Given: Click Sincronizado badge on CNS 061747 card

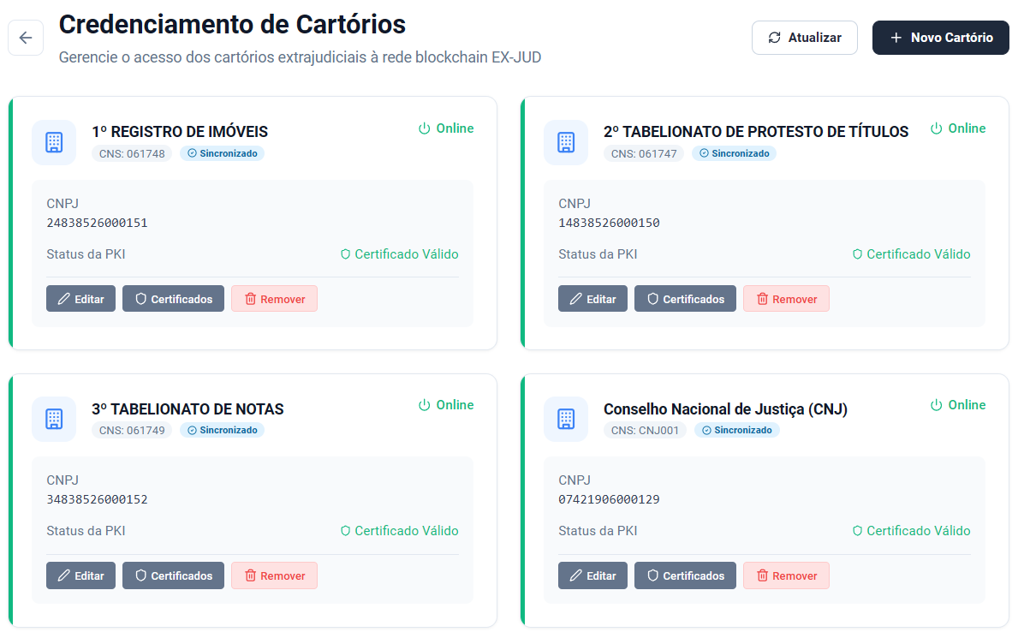Looking at the screenshot, I should pyautogui.click(x=734, y=154).
